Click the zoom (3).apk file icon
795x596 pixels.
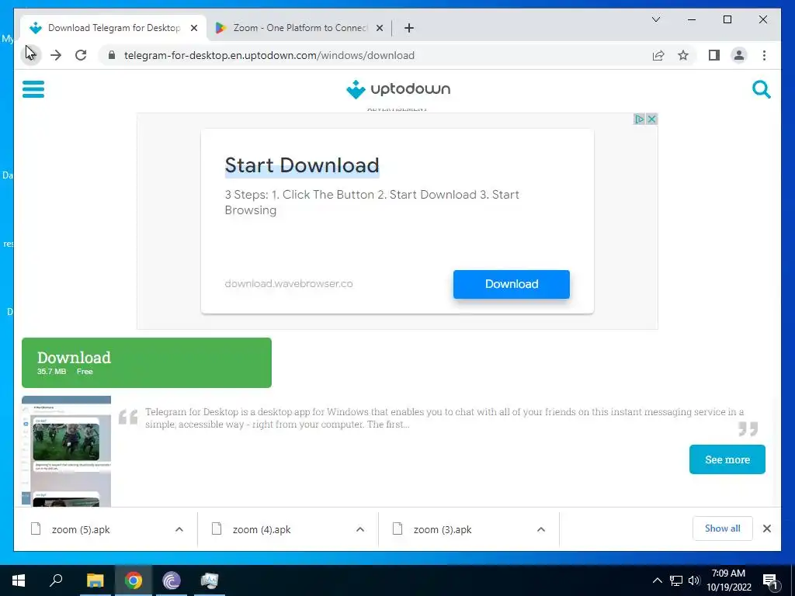pyautogui.click(x=397, y=529)
